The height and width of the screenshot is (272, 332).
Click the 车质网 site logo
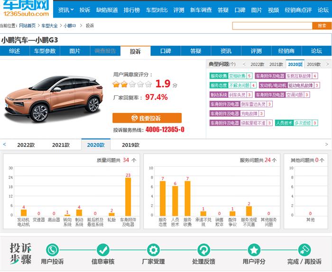pos(26,9)
